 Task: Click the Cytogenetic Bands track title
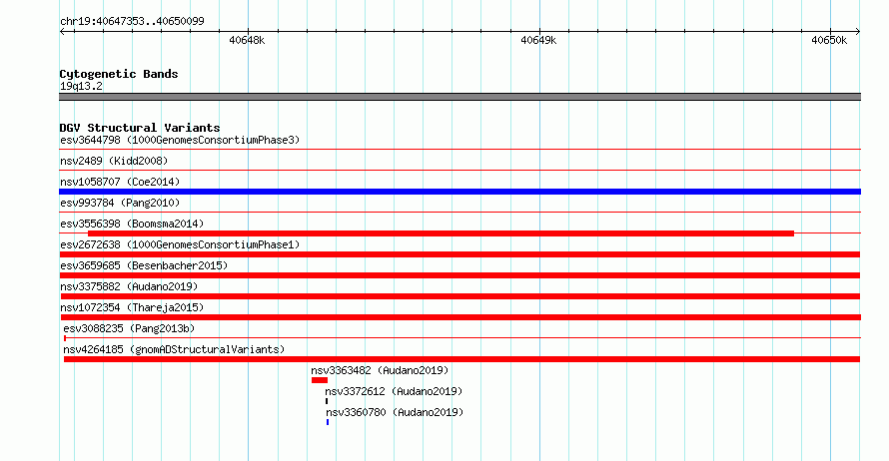coord(119,74)
